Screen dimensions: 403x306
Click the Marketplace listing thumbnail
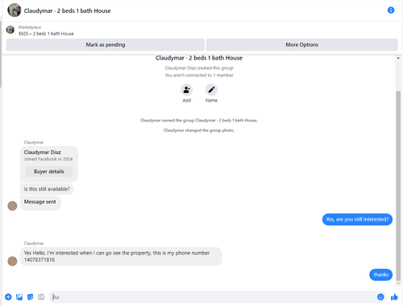(x=10, y=30)
